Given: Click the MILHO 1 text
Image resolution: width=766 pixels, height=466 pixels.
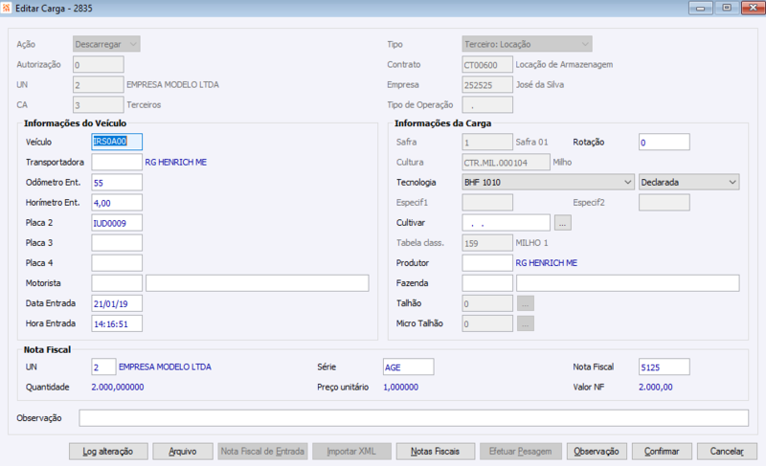Looking at the screenshot, I should pyautogui.click(x=532, y=243).
